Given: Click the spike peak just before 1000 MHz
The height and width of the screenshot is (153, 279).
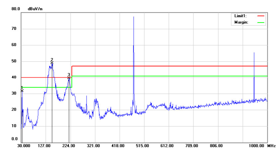Looking at the screenshot, I should pos(254,53).
